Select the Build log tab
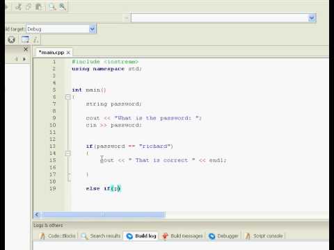This screenshot has height=250, width=334. (141, 236)
